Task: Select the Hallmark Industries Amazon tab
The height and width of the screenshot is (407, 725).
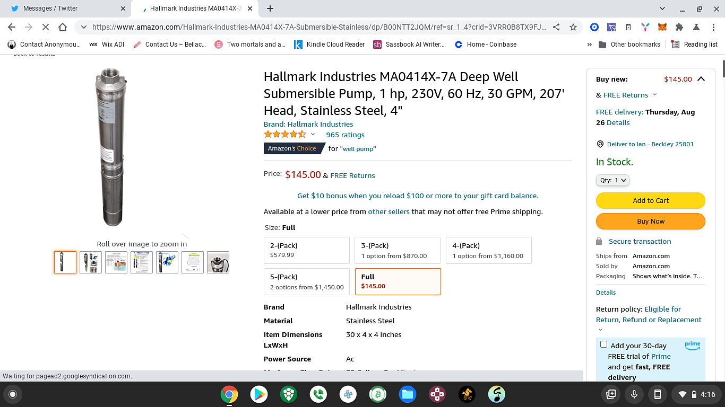Action: point(195,8)
